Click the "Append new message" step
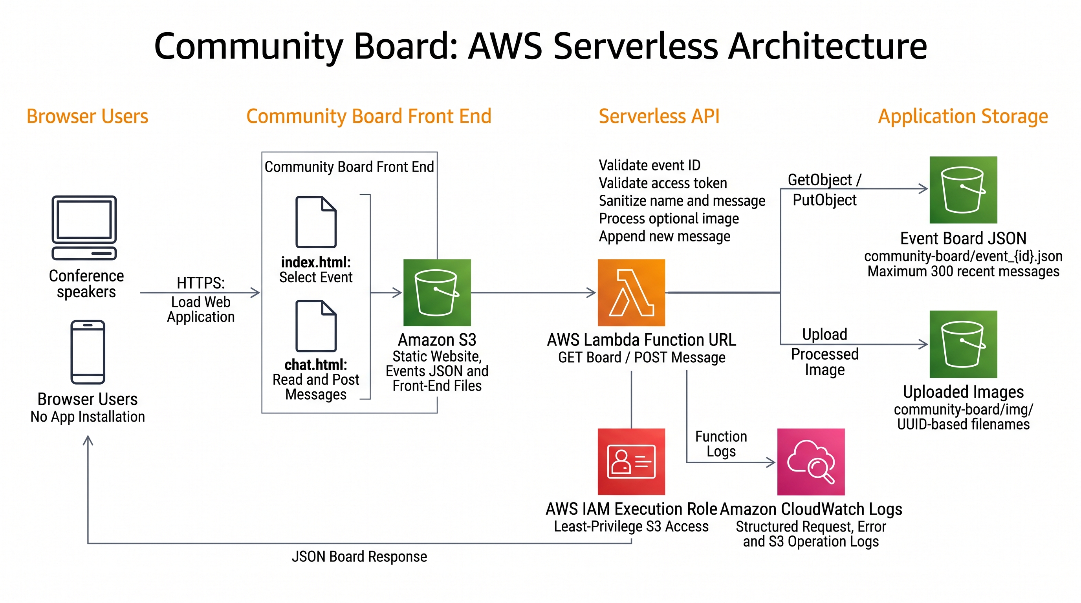 pyautogui.click(x=665, y=236)
